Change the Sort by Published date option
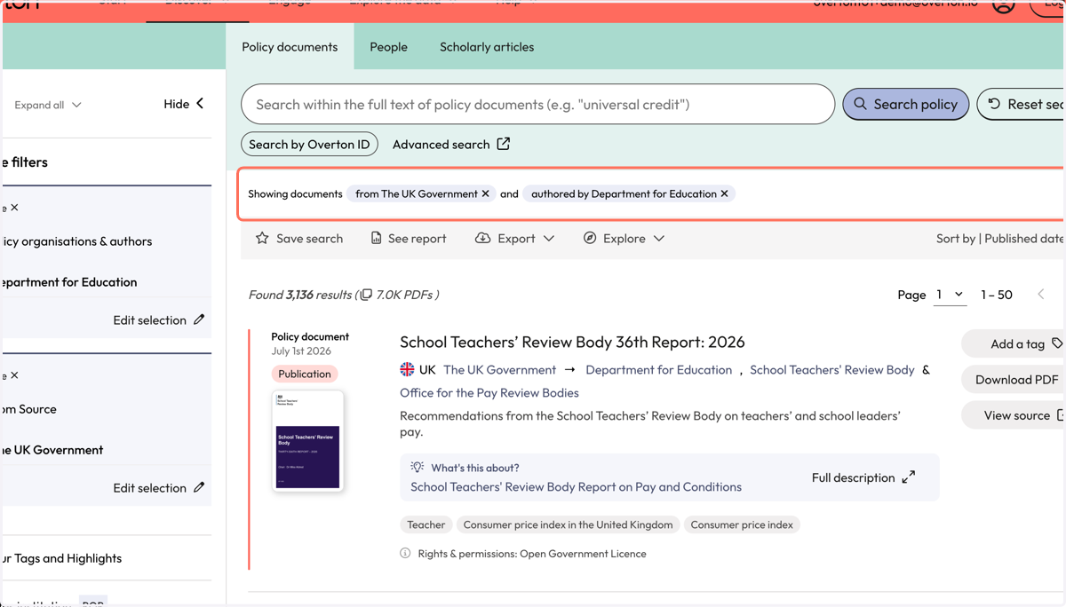 (x=1000, y=238)
